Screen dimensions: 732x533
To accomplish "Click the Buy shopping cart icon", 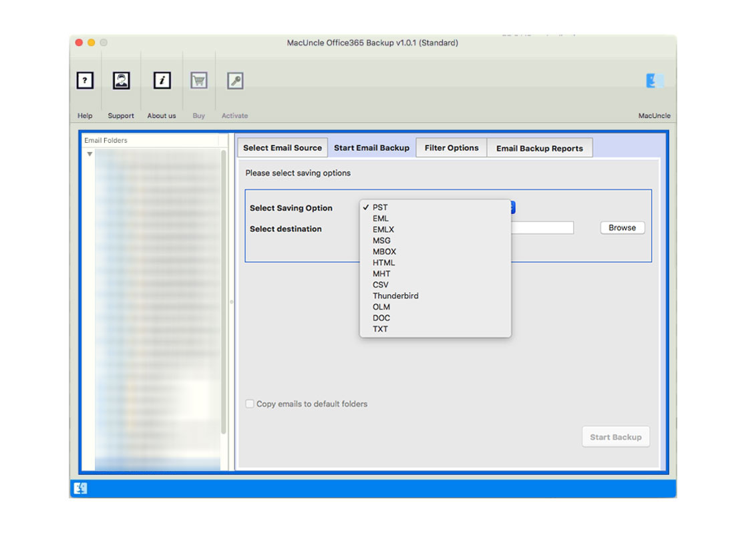I will 198,80.
